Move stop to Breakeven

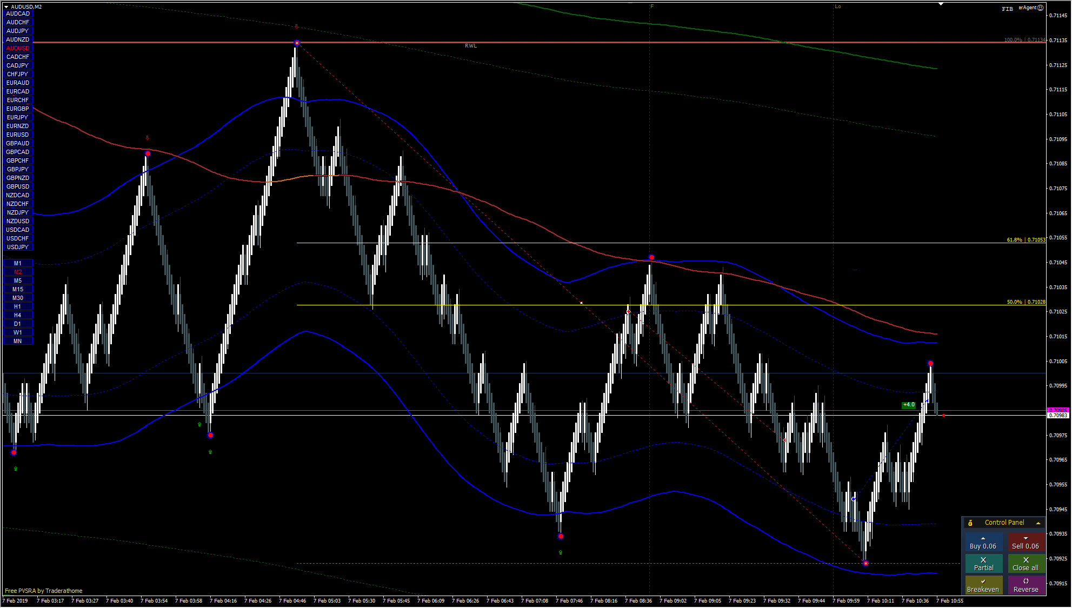(983, 585)
